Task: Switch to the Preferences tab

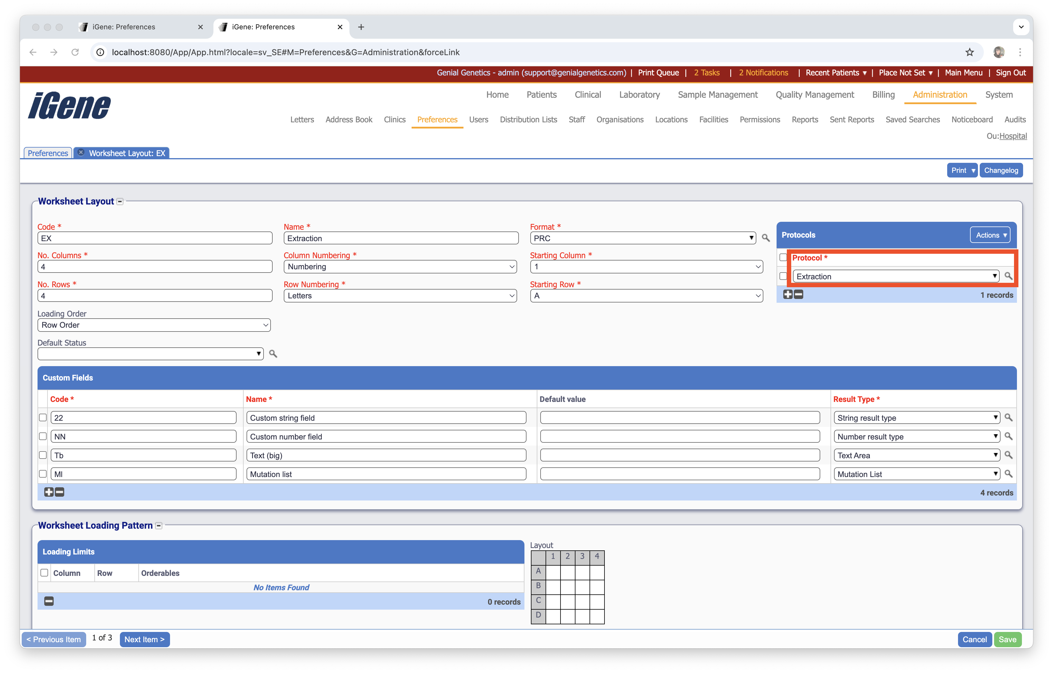Action: point(47,153)
